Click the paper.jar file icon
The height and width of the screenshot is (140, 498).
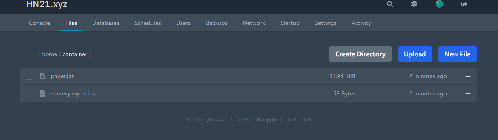[42, 76]
